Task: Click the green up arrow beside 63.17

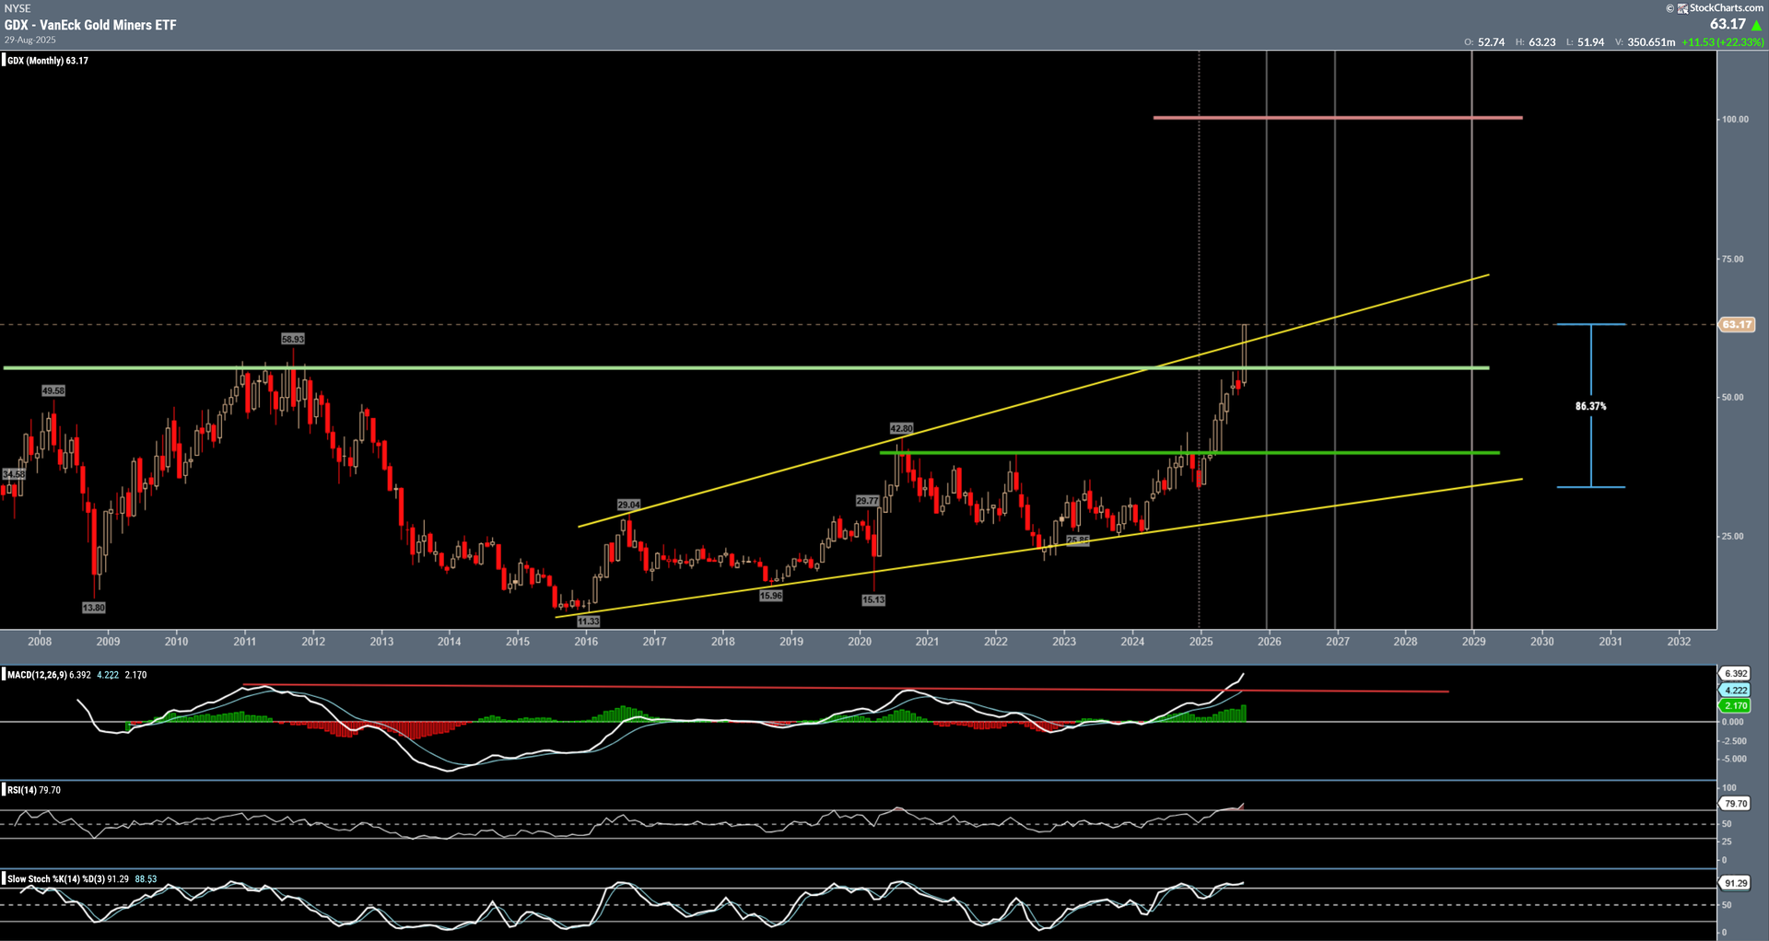Action: coord(1756,25)
